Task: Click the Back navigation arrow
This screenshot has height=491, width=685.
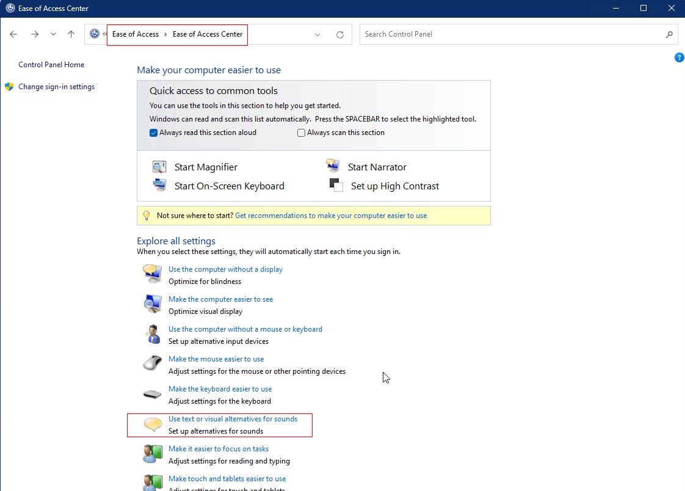Action: coord(13,34)
